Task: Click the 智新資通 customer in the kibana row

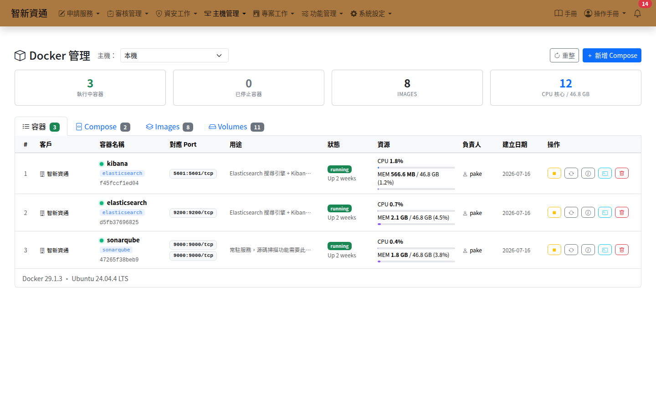Action: [54, 174]
